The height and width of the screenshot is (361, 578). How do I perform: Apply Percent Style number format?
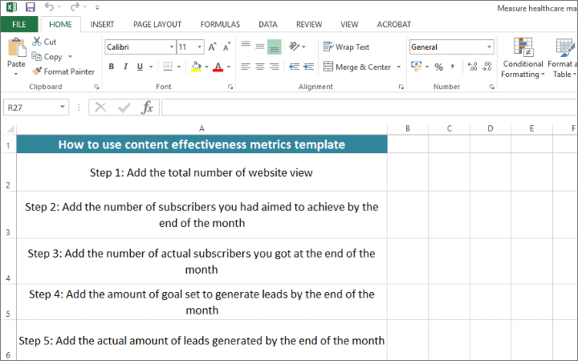click(x=438, y=67)
